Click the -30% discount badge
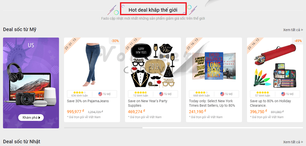This screenshot has width=306, height=146. 115,41
